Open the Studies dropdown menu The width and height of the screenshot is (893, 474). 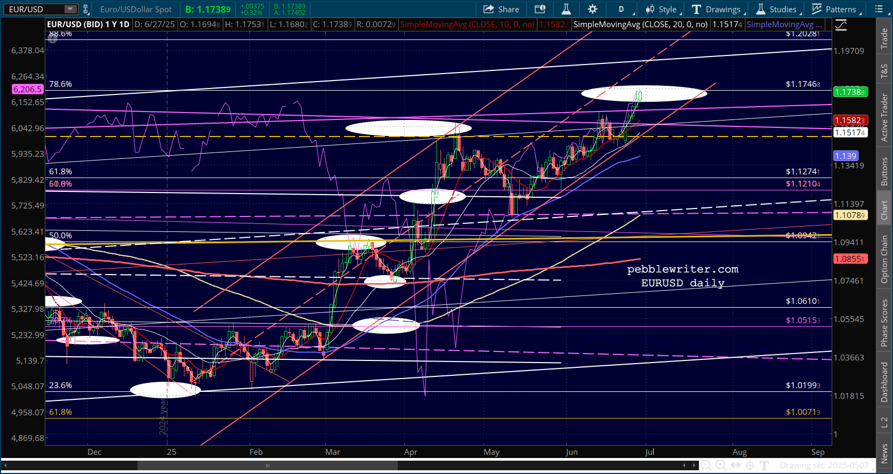point(778,9)
